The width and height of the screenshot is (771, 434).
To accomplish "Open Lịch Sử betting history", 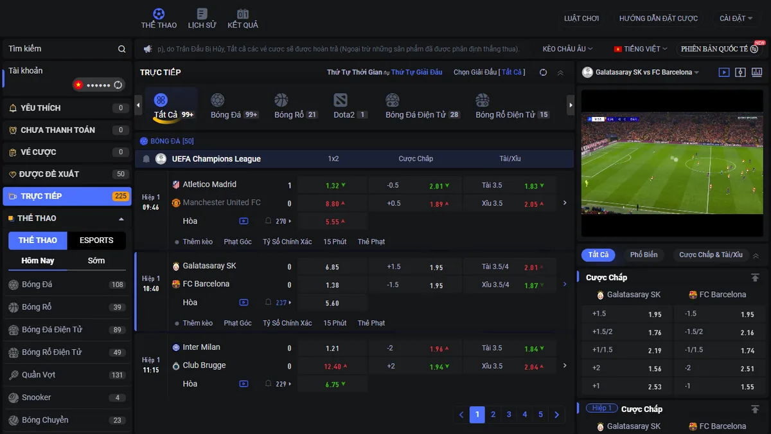I will pyautogui.click(x=202, y=19).
